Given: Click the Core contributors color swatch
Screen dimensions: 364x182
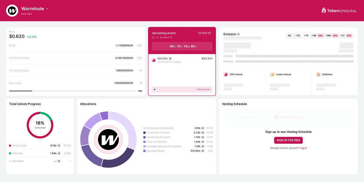Looking at the screenshot, I should [x=144, y=142].
